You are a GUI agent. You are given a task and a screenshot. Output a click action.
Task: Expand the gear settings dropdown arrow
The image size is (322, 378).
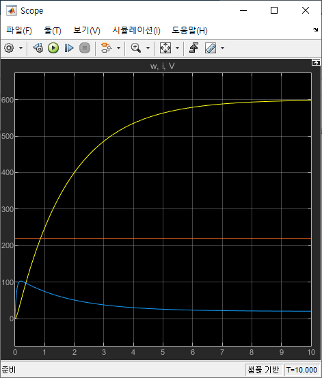click(x=21, y=48)
